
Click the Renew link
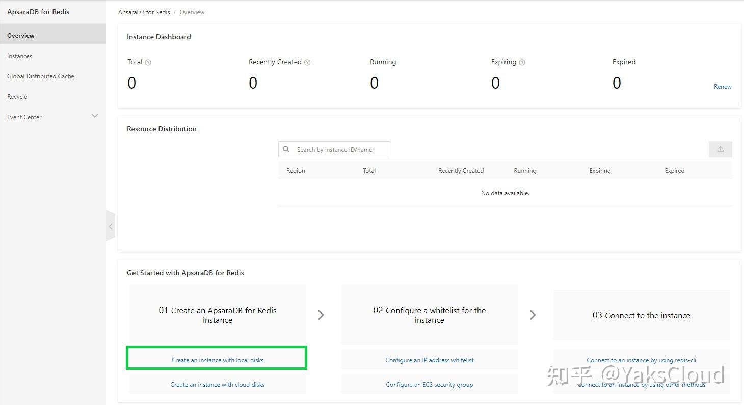click(723, 87)
